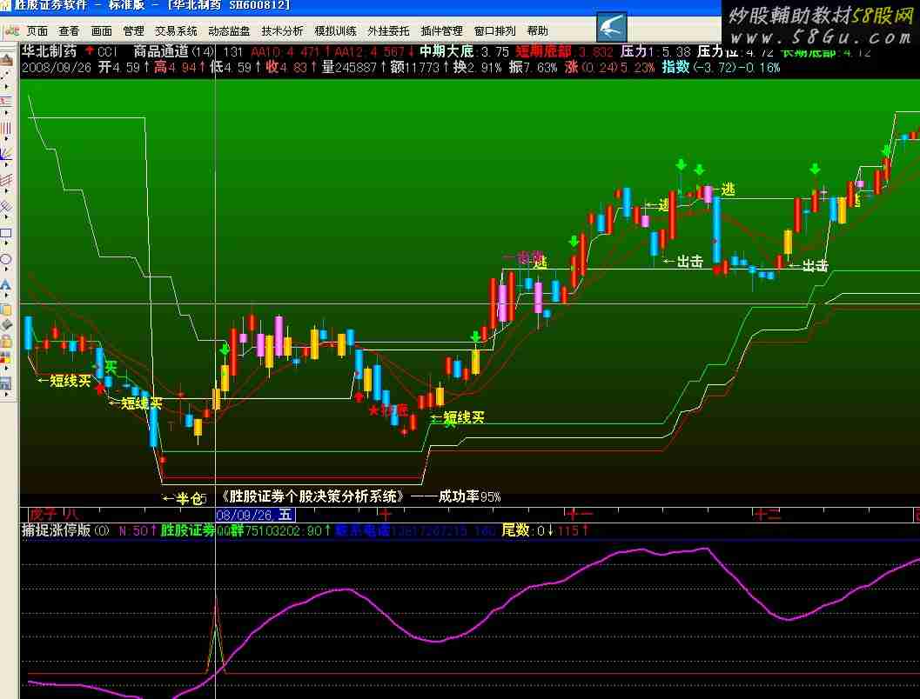Image resolution: width=920 pixels, height=699 pixels.
Task: Open the 模拟训练 menu
Action: point(335,31)
